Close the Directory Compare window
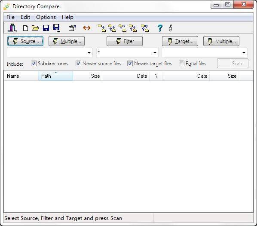257x226 pixels. pos(244,5)
